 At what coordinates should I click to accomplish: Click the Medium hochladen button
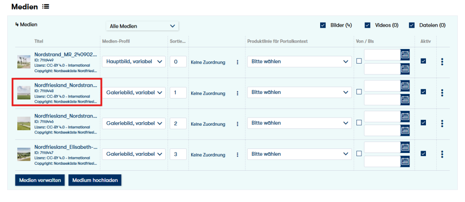[94, 180]
